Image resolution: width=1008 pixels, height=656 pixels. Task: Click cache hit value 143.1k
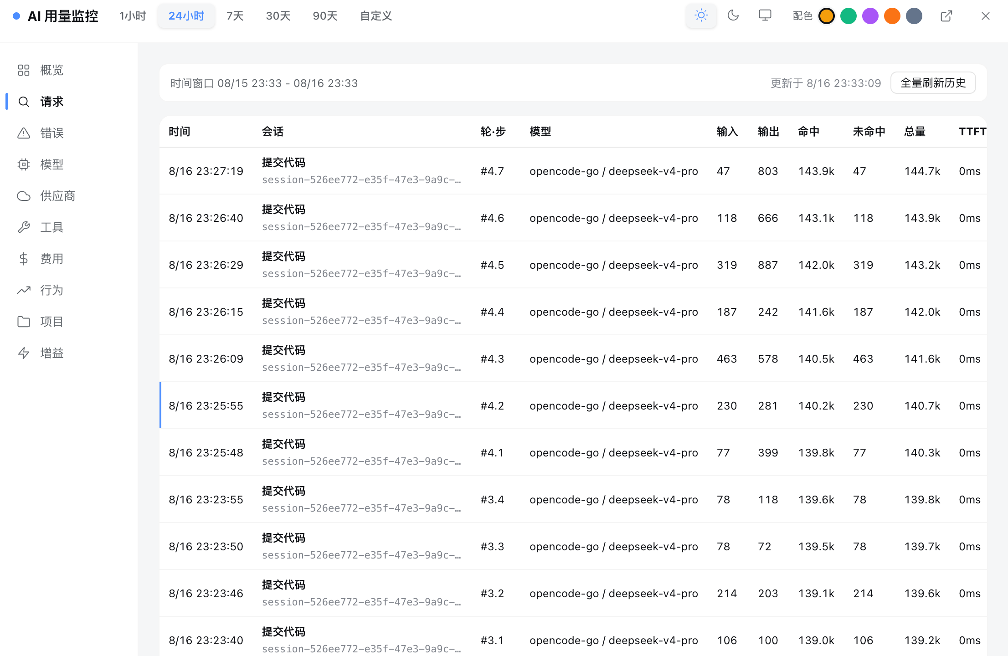[816, 218]
